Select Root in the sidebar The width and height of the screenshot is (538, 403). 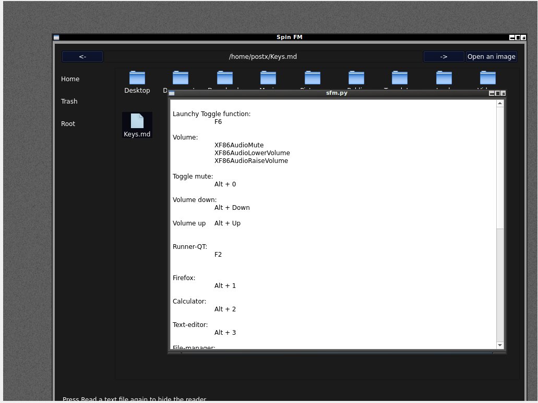[x=68, y=124]
